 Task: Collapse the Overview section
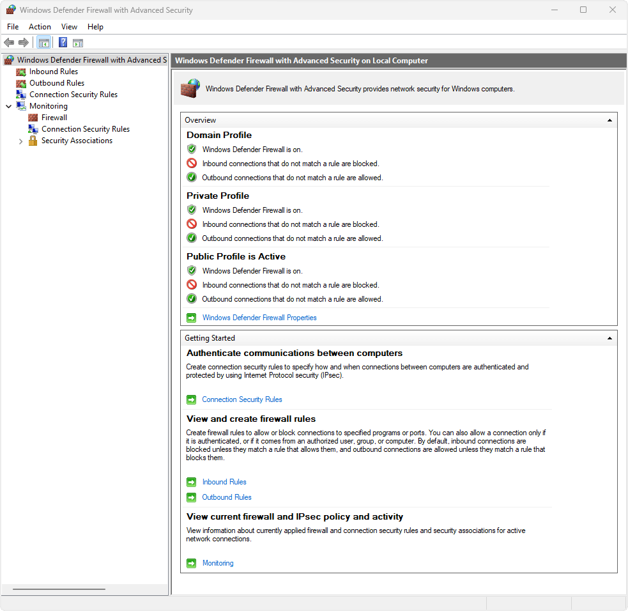point(609,120)
